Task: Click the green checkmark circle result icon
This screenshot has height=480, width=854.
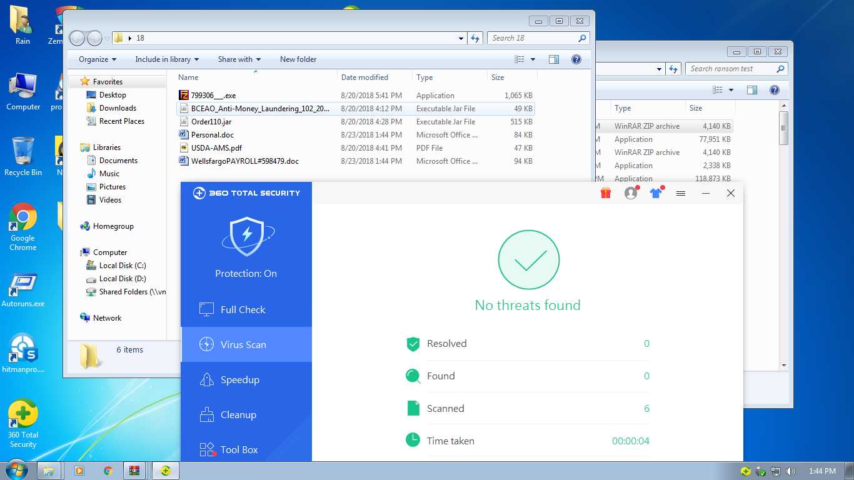Action: tap(528, 260)
